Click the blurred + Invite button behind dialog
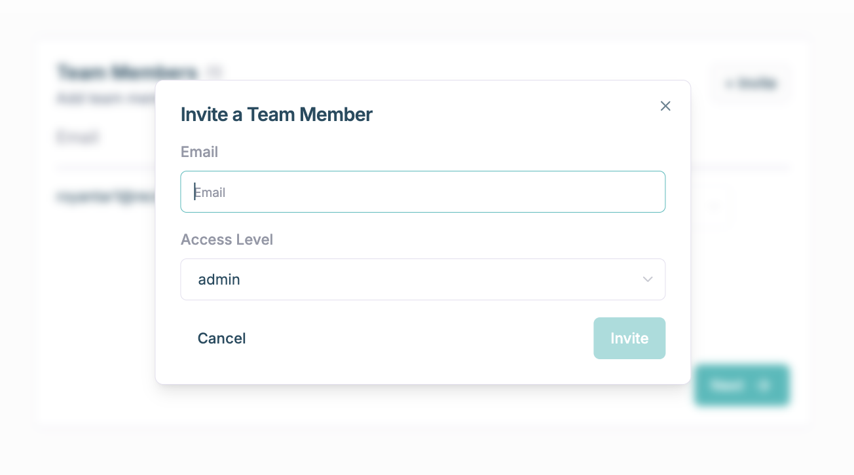The image size is (854, 475). click(751, 83)
